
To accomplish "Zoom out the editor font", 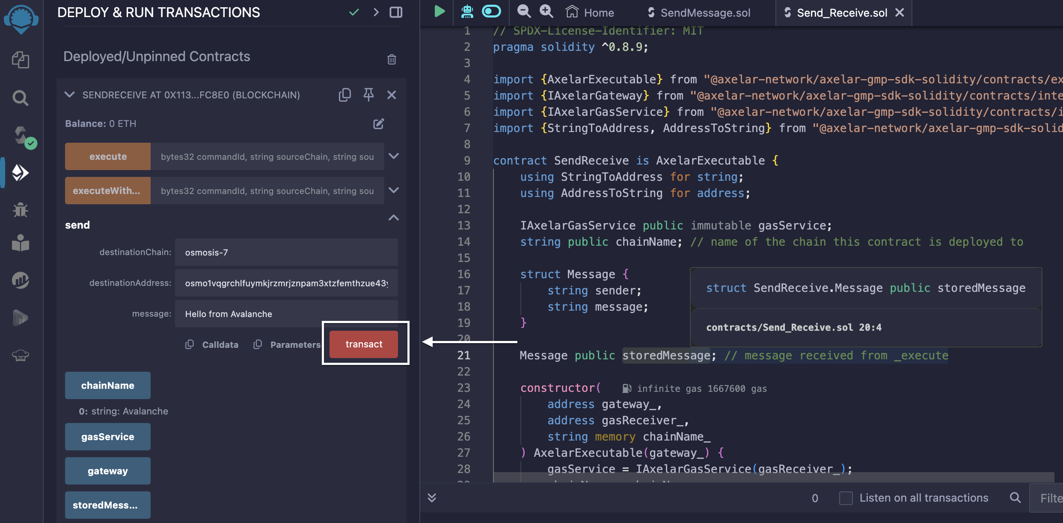I will click(x=524, y=12).
